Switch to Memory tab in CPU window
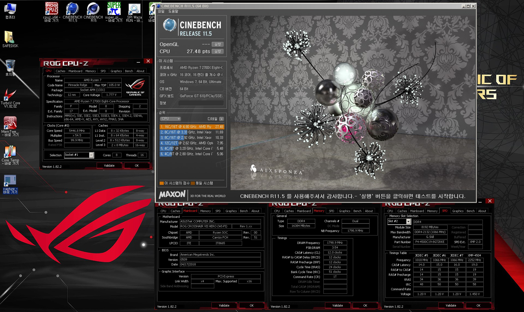524x312 pixels. [x=91, y=71]
